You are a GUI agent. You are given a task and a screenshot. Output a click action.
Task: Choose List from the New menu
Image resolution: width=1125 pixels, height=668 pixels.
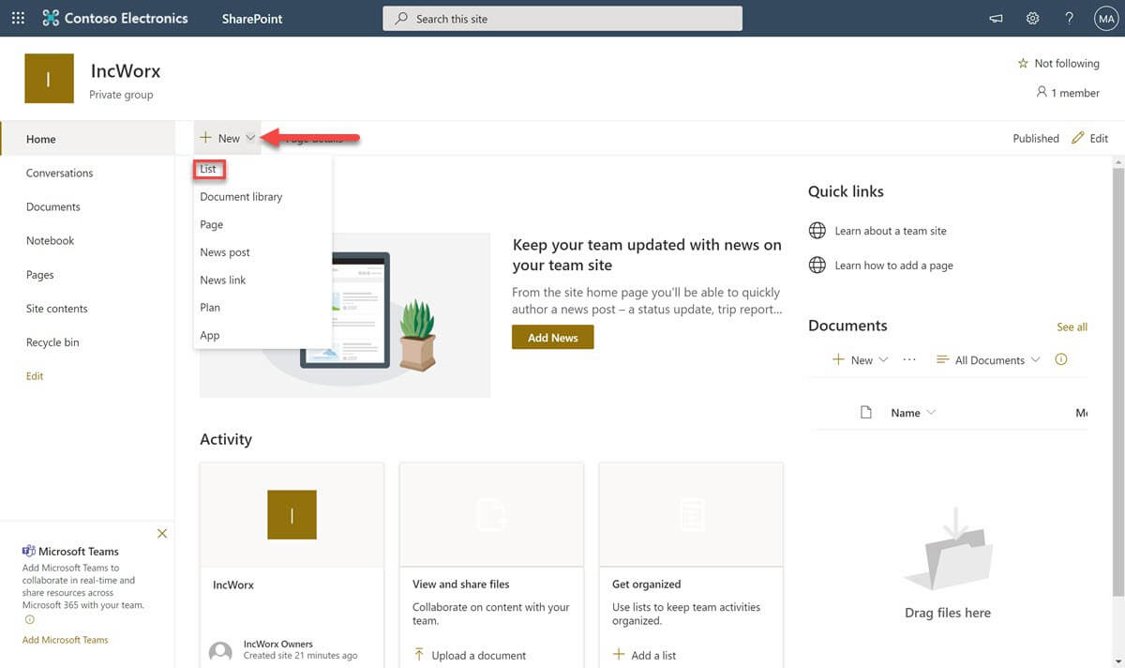tap(208, 169)
